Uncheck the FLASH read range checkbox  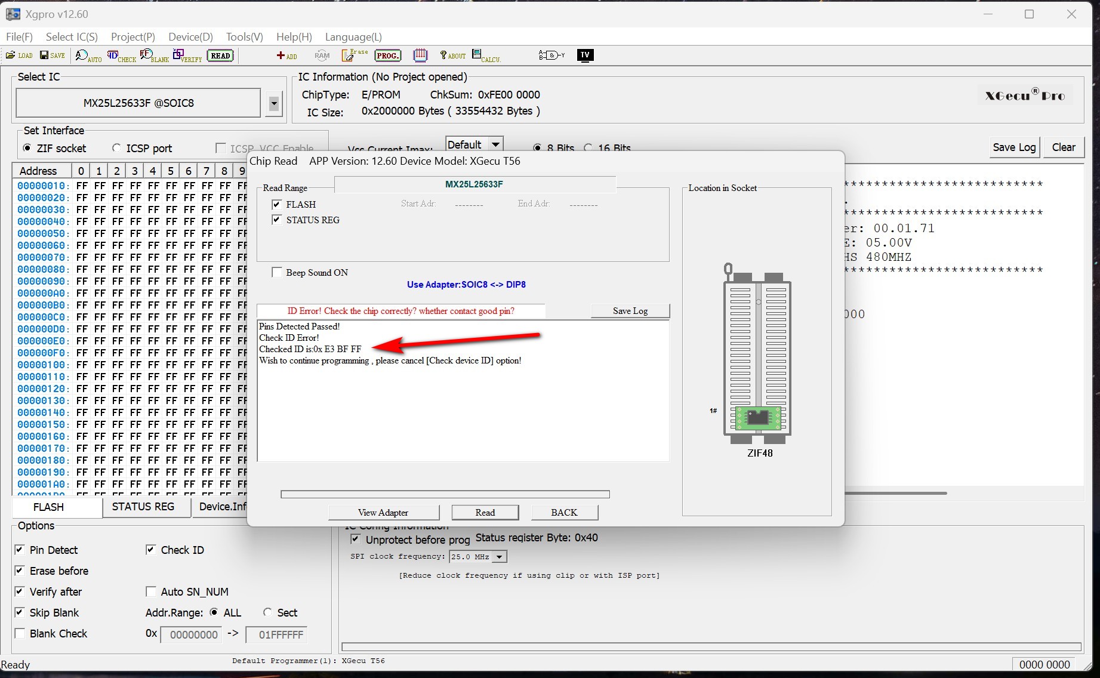tap(276, 205)
